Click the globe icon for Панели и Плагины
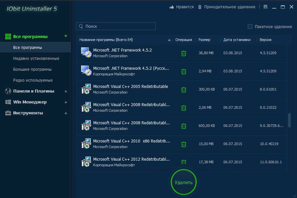Screen dimensions: 297x198 point(8,91)
